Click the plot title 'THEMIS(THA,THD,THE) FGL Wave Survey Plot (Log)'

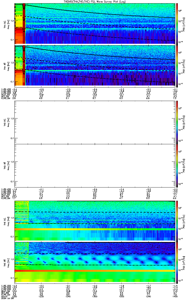[95, 1]
